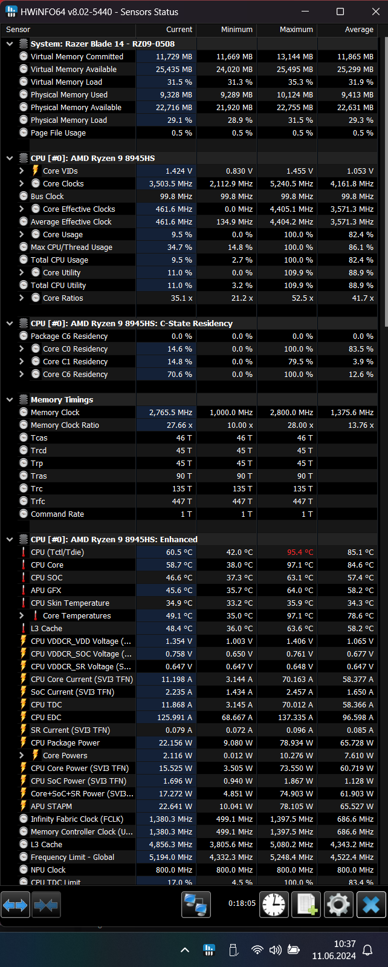The height and width of the screenshot is (967, 388).
Task: Expand the Core VIDs row
Action: click(22, 171)
